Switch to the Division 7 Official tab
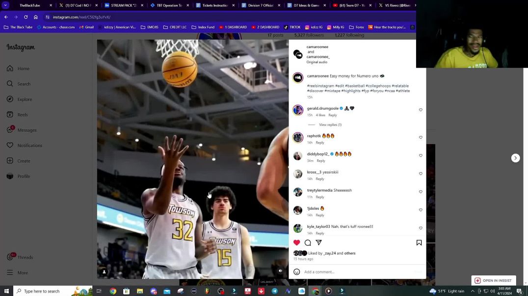 click(260, 5)
